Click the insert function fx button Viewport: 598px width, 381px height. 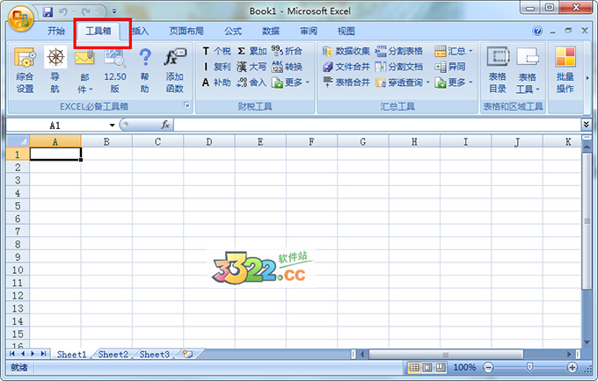point(165,125)
